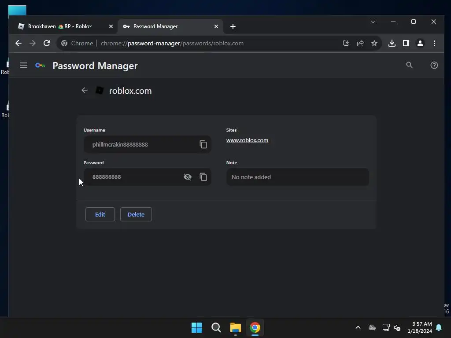Show hidden system tray icons
This screenshot has height=338, width=451.
358,327
